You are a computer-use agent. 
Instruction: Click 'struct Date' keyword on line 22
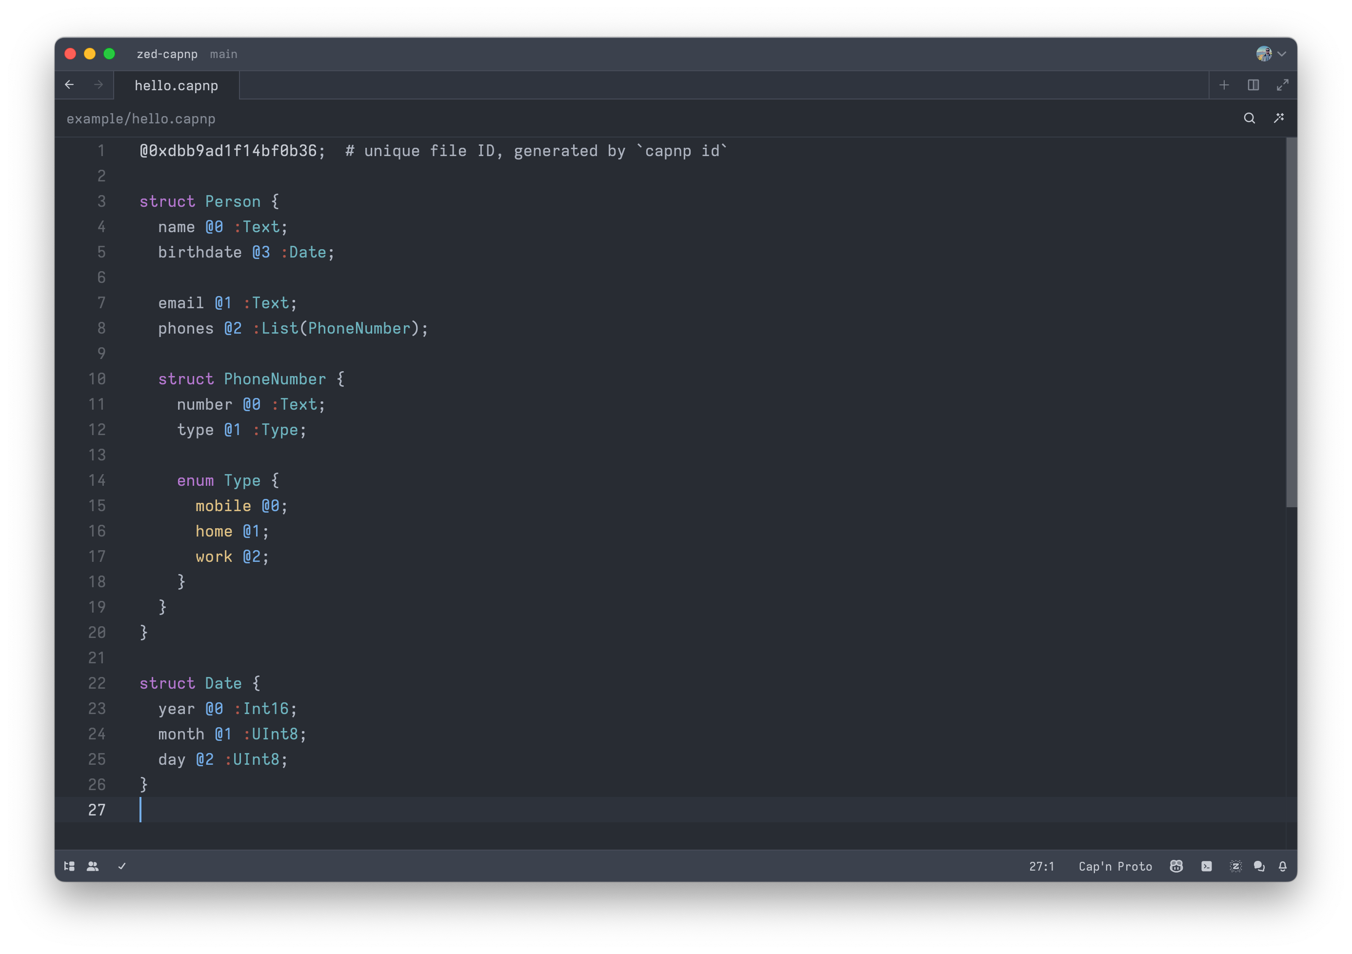(190, 683)
